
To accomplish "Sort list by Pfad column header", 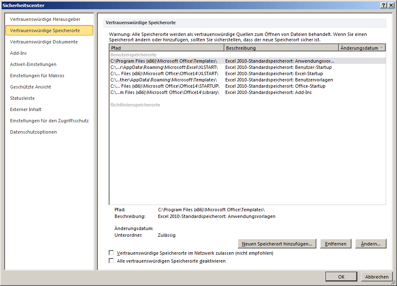I will pos(167,48).
